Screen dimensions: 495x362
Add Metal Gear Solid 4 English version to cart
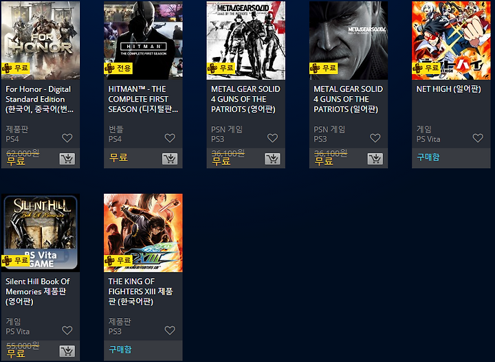272,159
